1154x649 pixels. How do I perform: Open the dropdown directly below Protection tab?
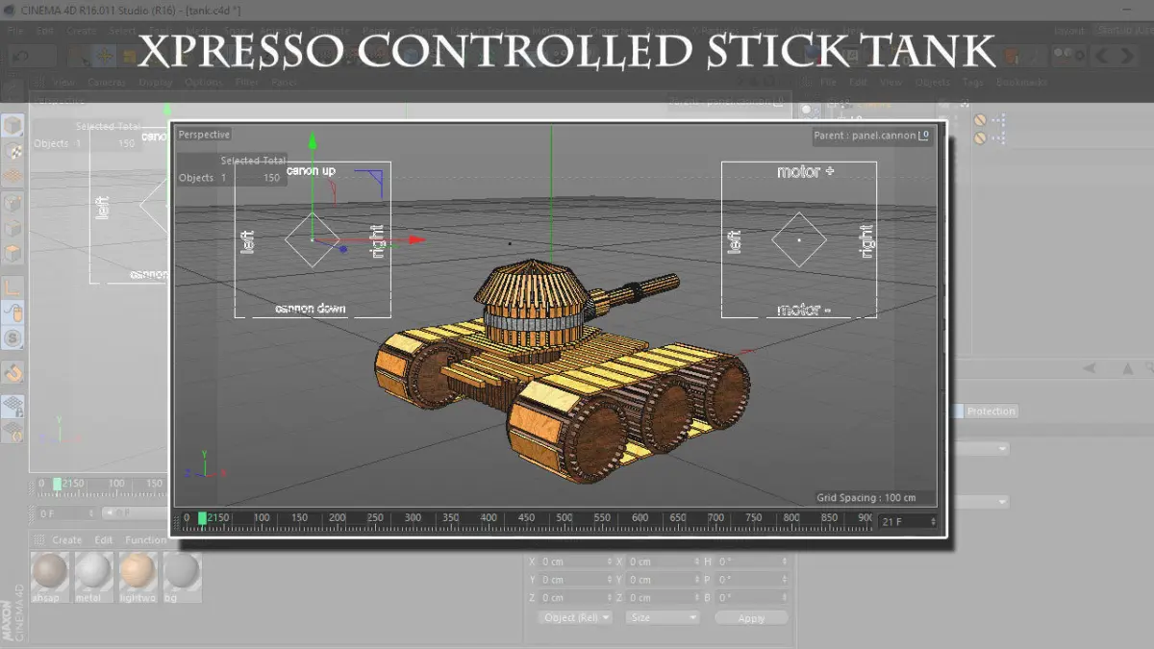(x=980, y=449)
